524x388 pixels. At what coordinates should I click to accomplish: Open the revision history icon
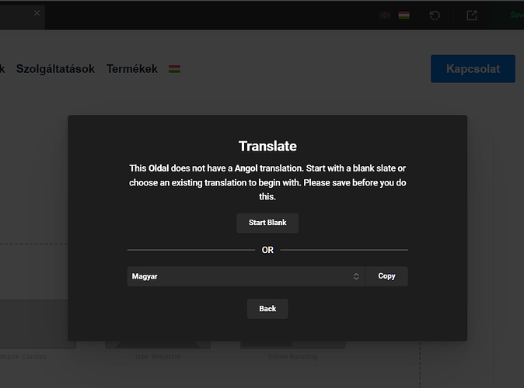click(x=435, y=15)
